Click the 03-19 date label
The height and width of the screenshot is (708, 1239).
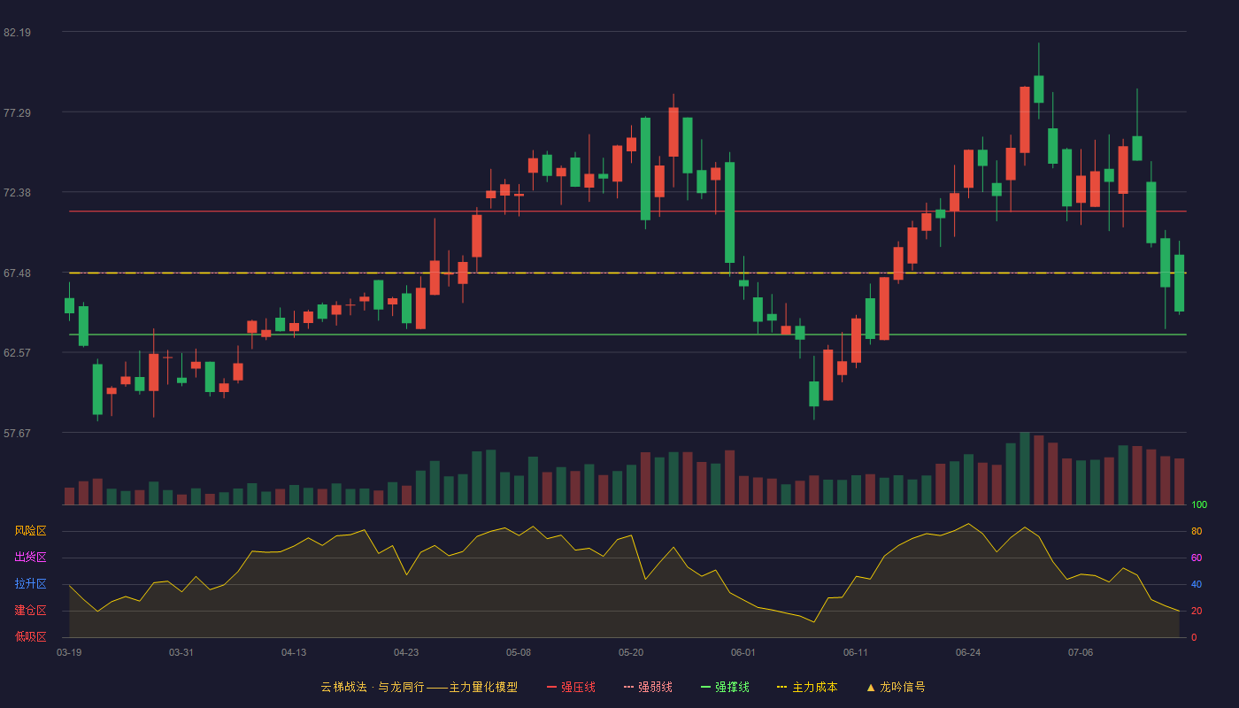click(x=69, y=652)
